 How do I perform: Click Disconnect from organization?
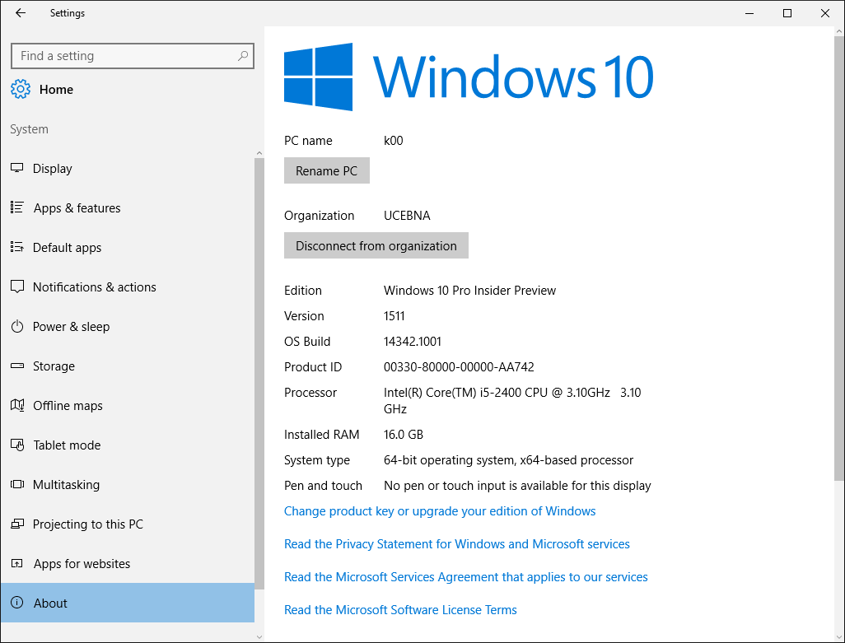376,245
